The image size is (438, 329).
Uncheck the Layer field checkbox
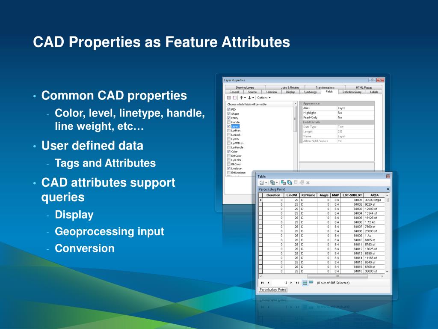pyautogui.click(x=229, y=126)
